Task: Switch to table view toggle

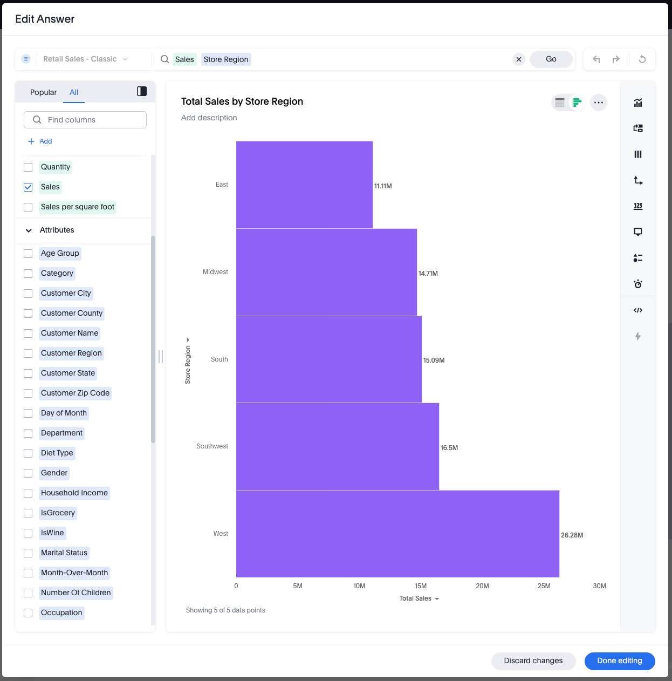Action: tap(560, 103)
